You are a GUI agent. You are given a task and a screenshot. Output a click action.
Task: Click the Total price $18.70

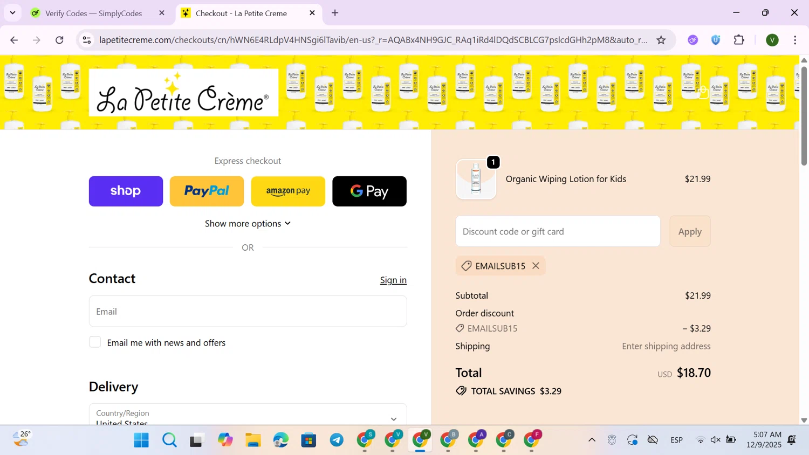[694, 373]
